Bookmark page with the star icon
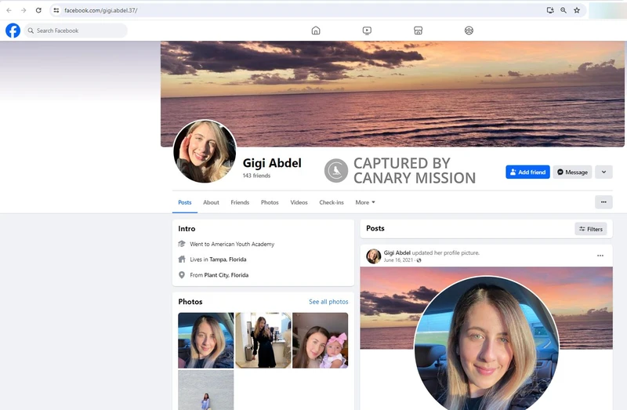Viewport: 627px width, 410px height. click(577, 10)
